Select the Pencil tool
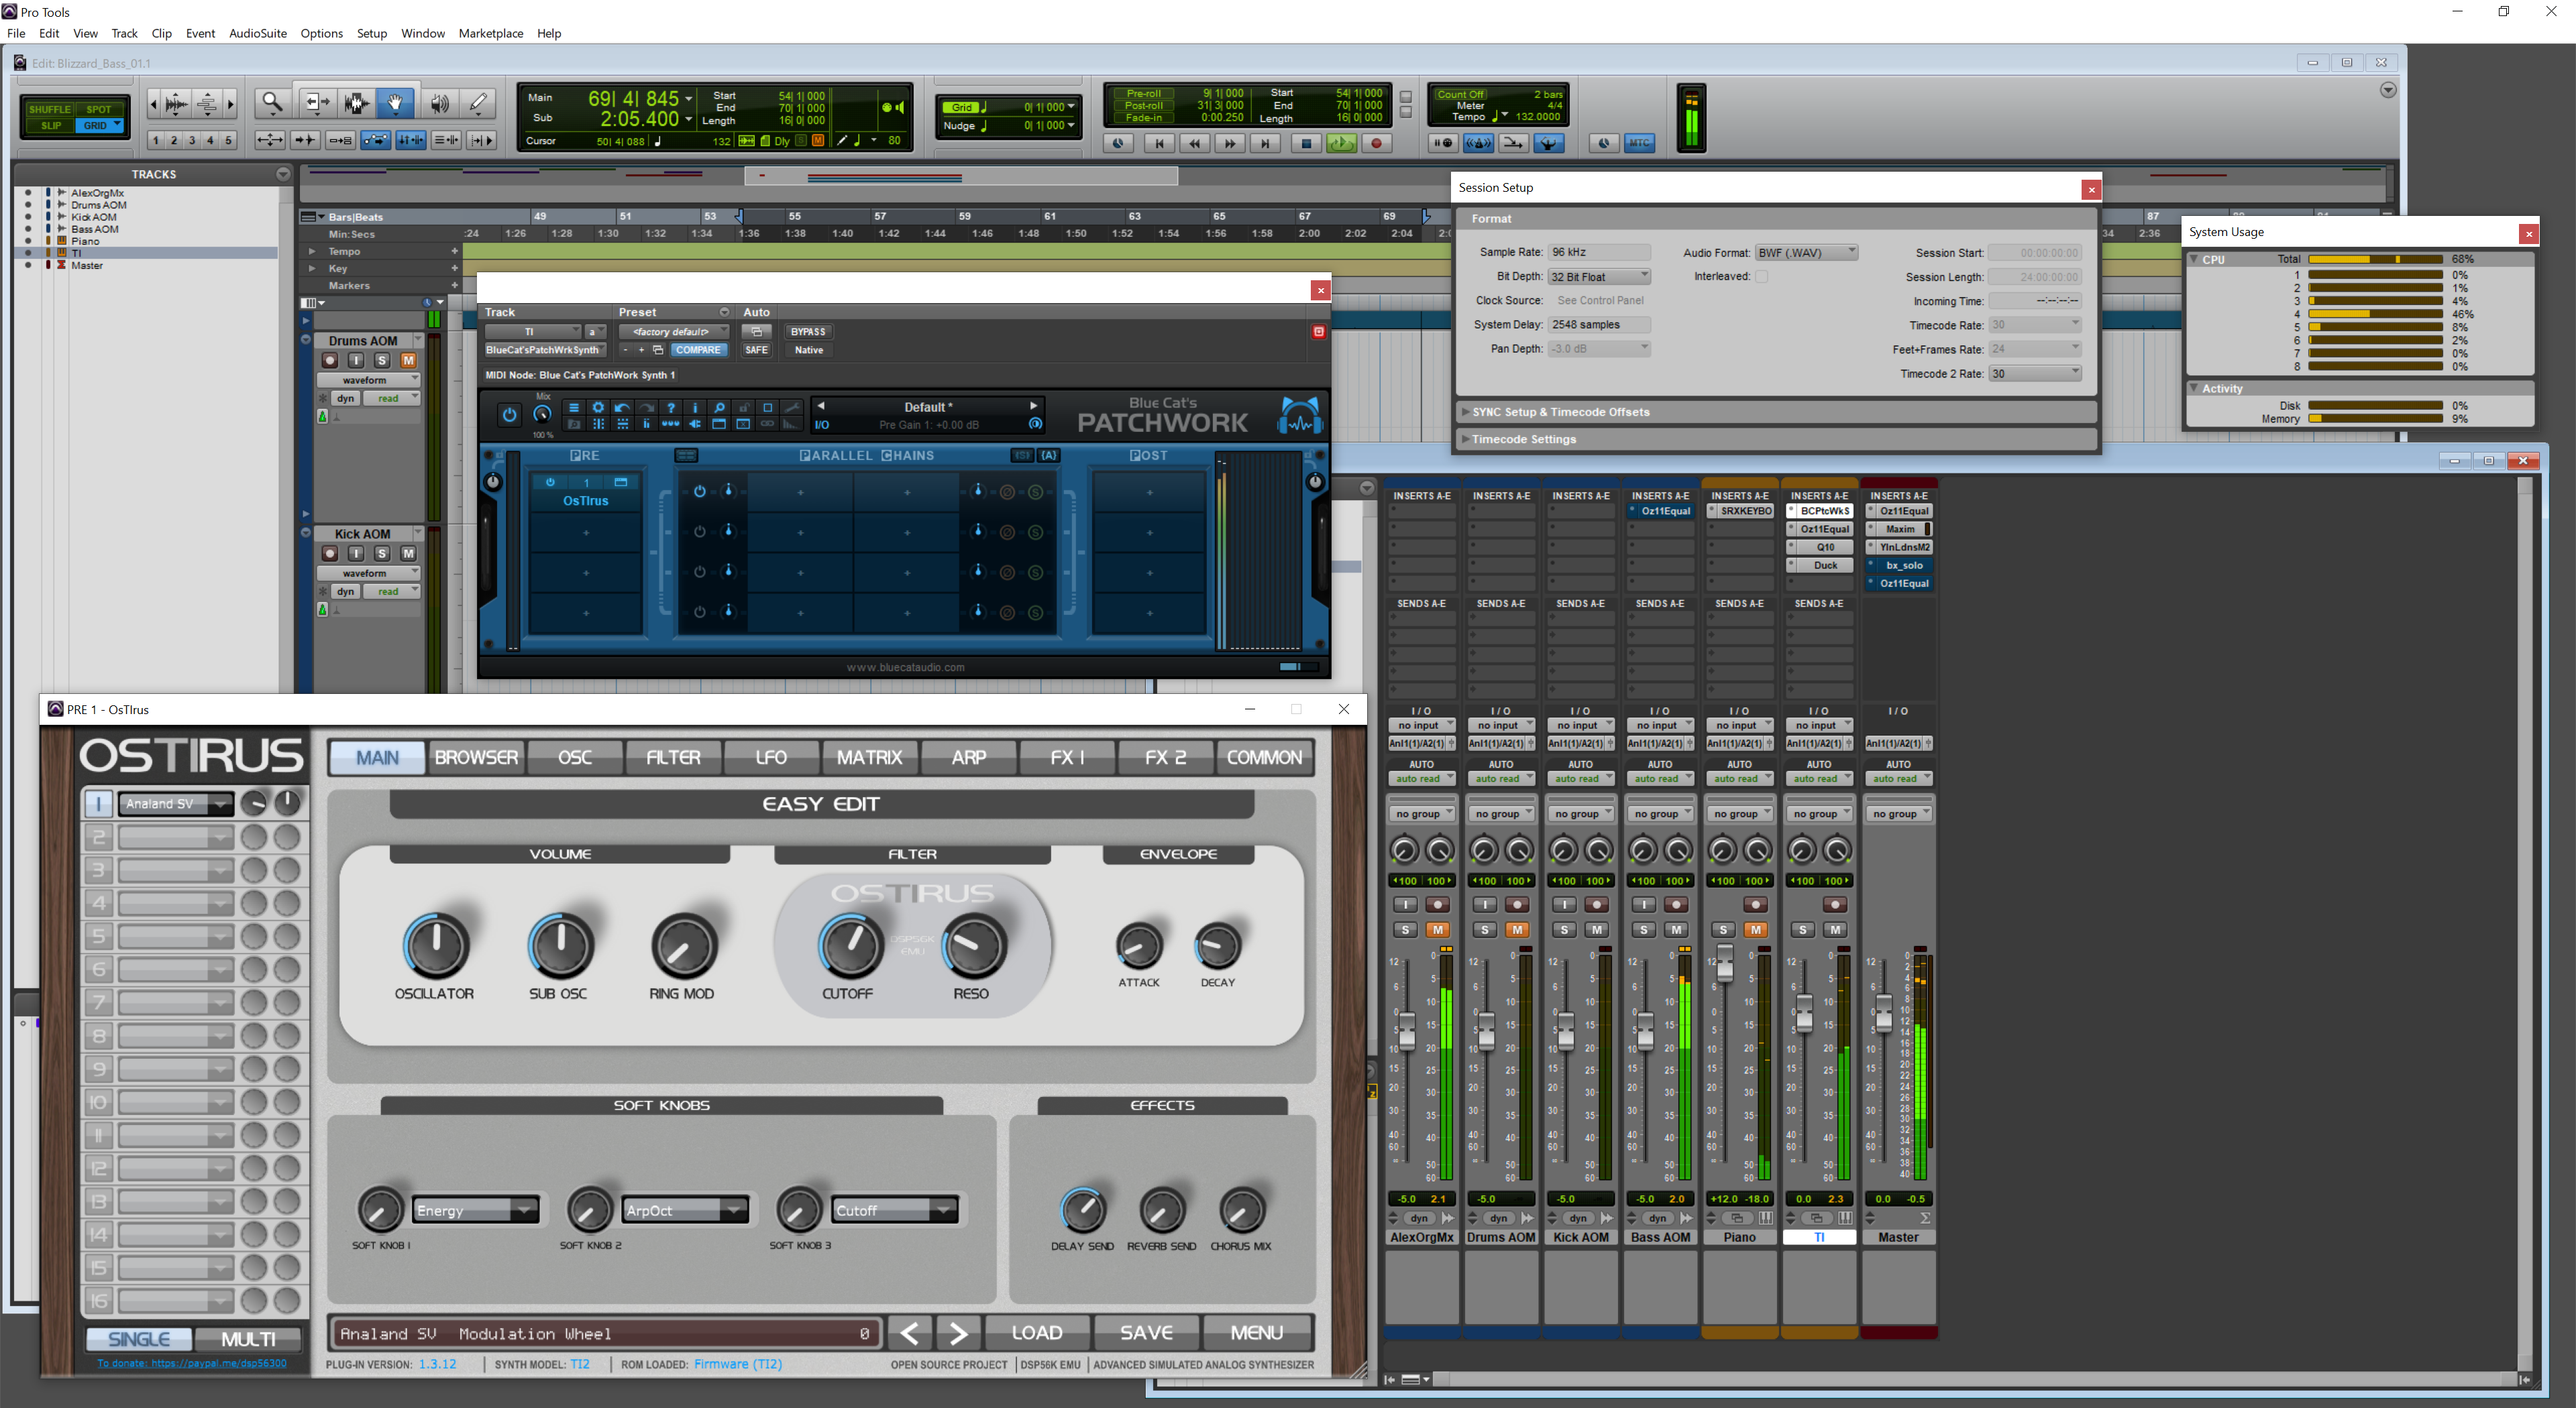The image size is (2576, 1408). click(x=479, y=103)
